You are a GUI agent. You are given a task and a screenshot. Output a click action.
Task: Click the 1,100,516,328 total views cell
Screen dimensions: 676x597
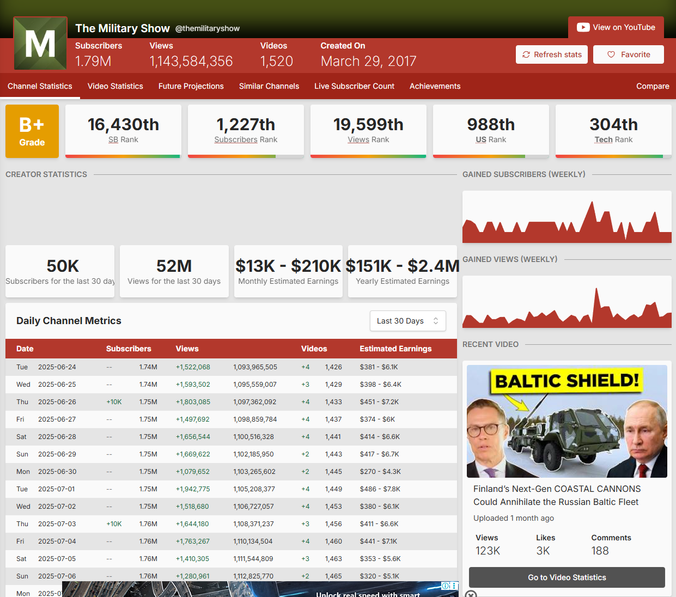coord(254,437)
